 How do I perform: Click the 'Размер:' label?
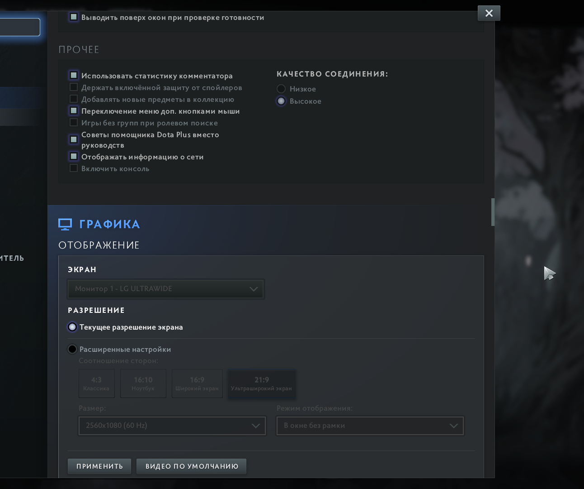pyautogui.click(x=92, y=408)
